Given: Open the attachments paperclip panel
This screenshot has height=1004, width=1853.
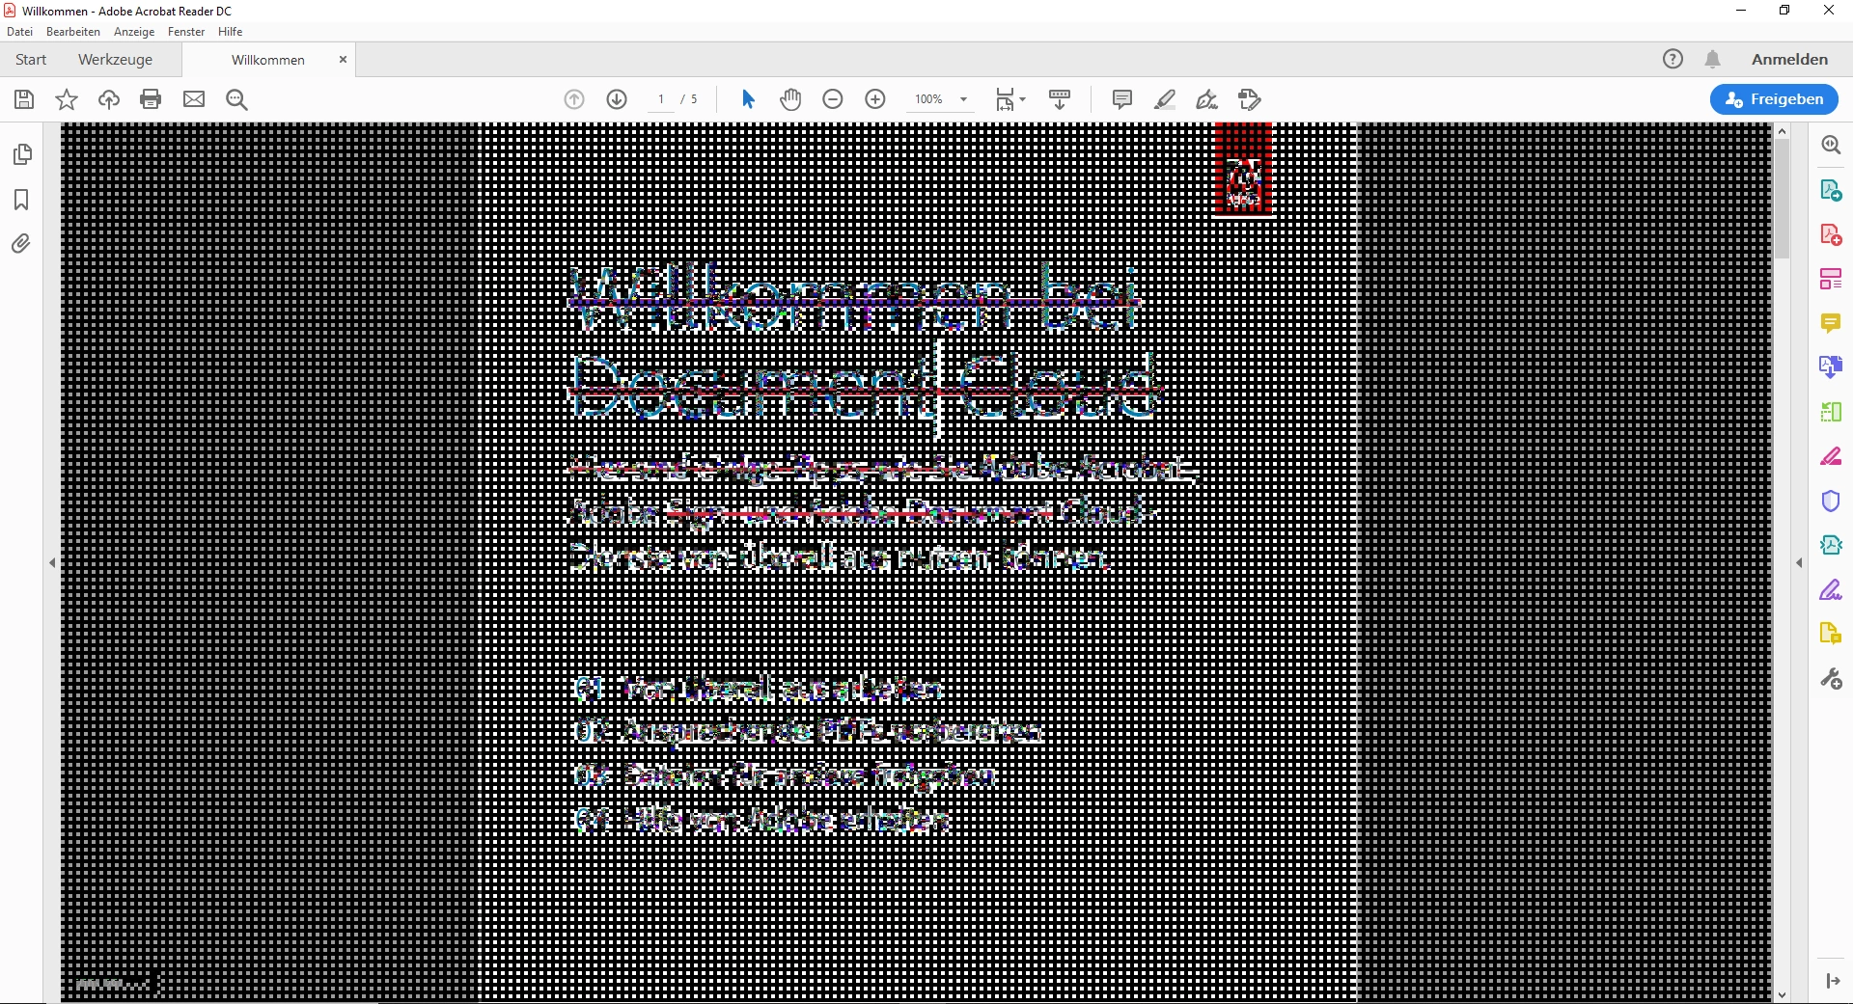Looking at the screenshot, I should 20,244.
